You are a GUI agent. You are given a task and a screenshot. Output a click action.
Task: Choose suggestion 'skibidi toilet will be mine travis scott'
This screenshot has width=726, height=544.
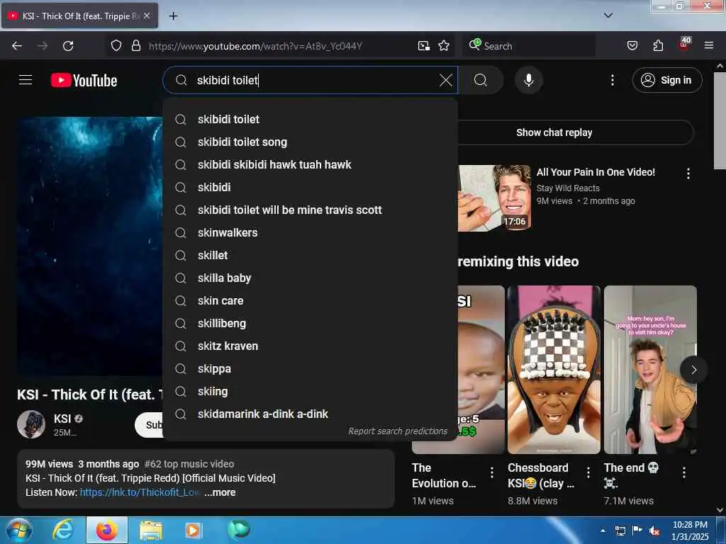(311, 210)
